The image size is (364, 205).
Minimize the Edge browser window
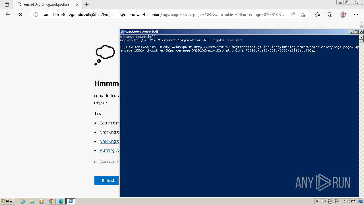pos(340,3)
